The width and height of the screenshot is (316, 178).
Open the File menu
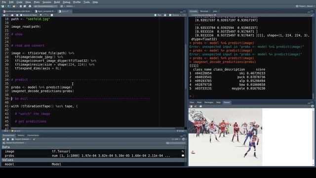[4, 2]
